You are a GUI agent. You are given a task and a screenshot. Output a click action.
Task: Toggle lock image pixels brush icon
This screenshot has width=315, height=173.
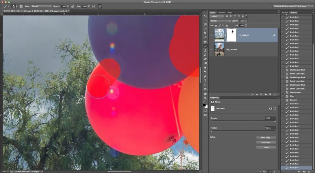219,25
